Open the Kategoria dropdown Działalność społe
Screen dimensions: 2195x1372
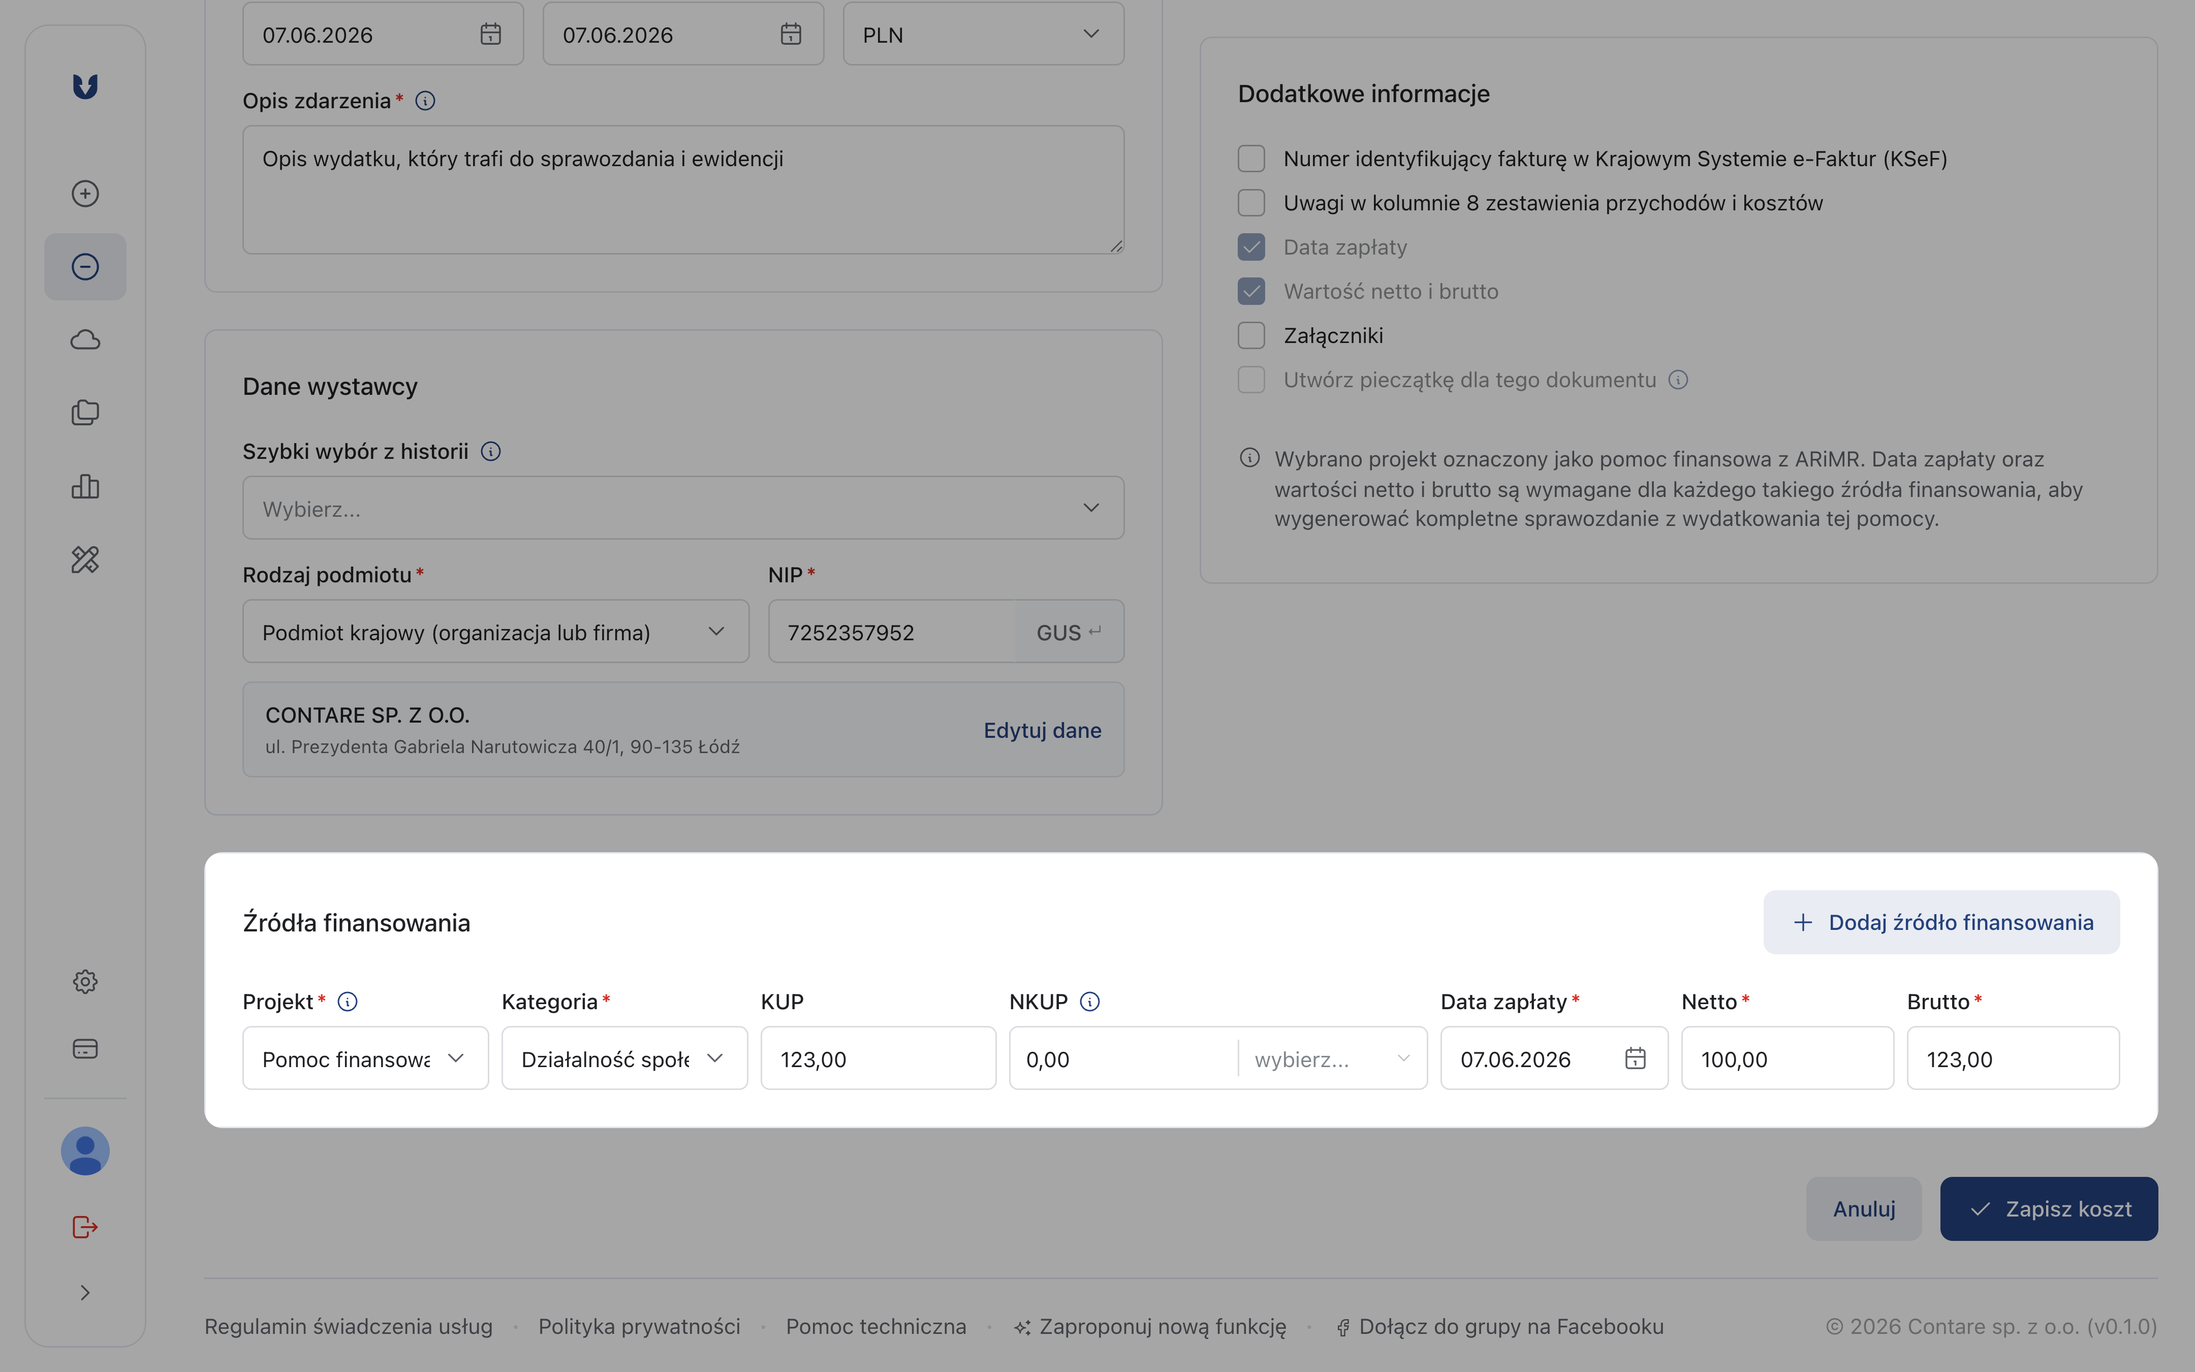click(624, 1058)
